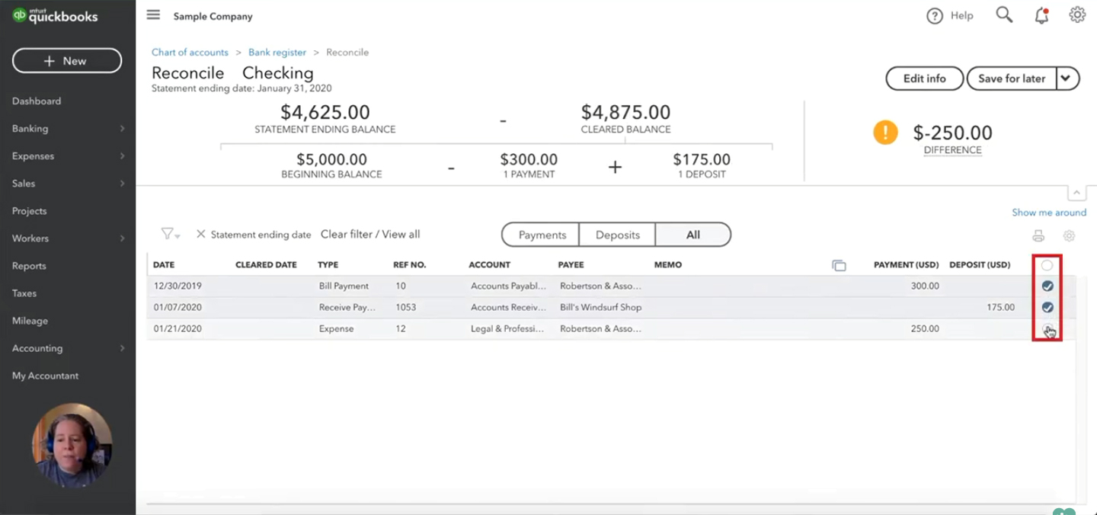
Task: Expand the Sales sidebar submenu
Action: click(x=122, y=184)
